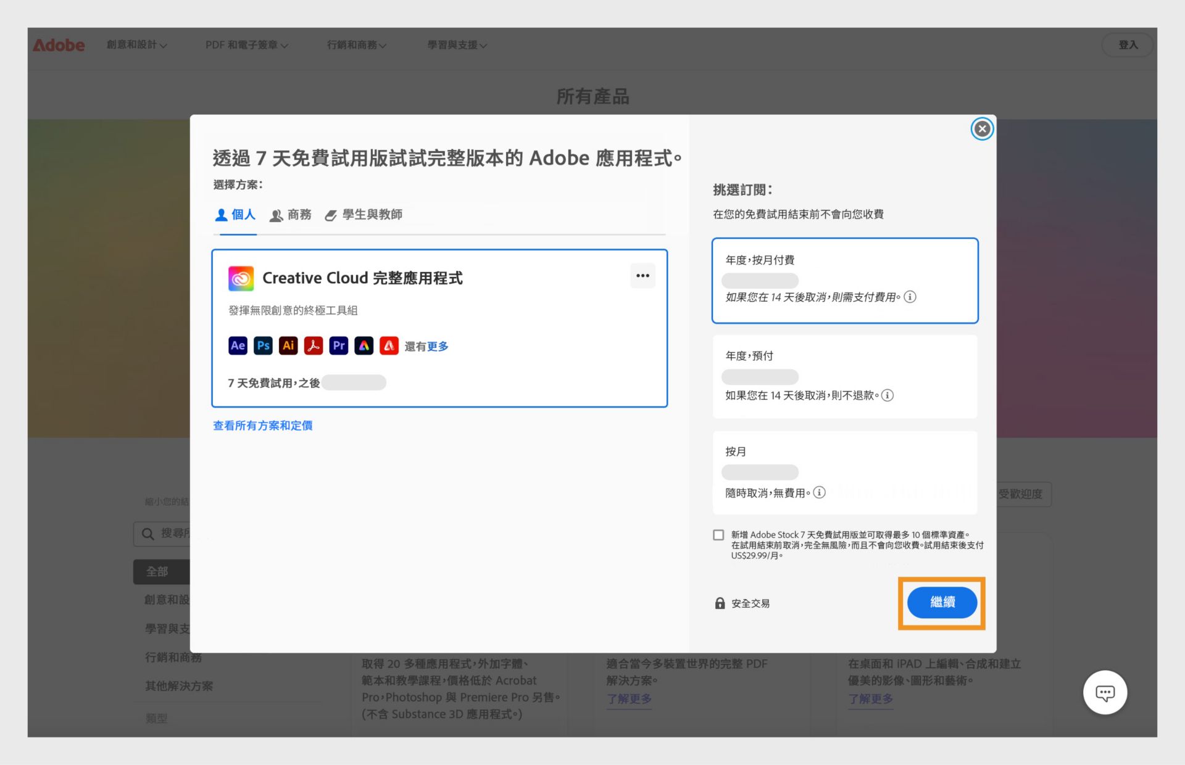Image resolution: width=1185 pixels, height=765 pixels.
Task: Click info icon beside 則不退款
Action: 887,395
